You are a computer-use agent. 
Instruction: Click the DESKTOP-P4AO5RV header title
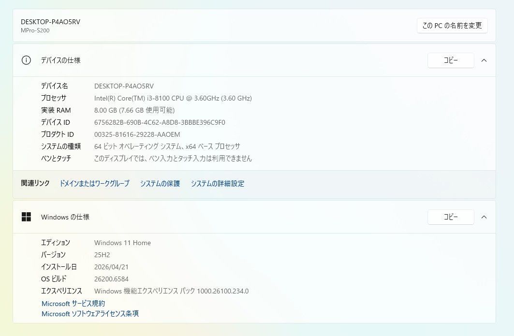(x=50, y=22)
